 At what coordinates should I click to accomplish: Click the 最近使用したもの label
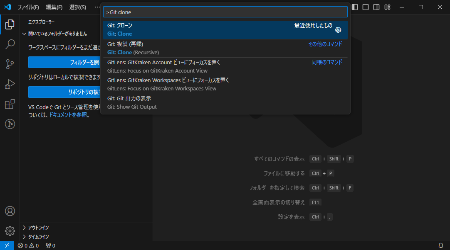click(313, 25)
